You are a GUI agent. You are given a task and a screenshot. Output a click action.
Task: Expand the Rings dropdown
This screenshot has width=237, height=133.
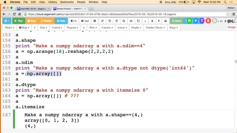pyautogui.click(x=174, y=28)
